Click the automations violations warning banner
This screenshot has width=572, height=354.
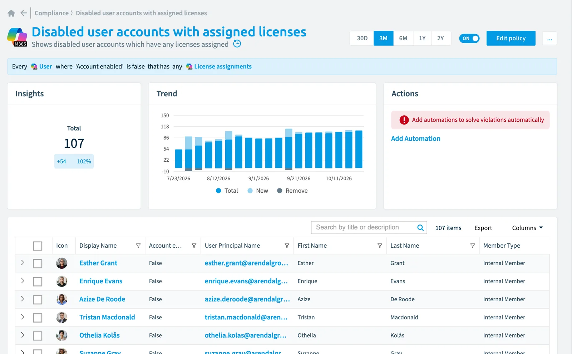pyautogui.click(x=470, y=120)
